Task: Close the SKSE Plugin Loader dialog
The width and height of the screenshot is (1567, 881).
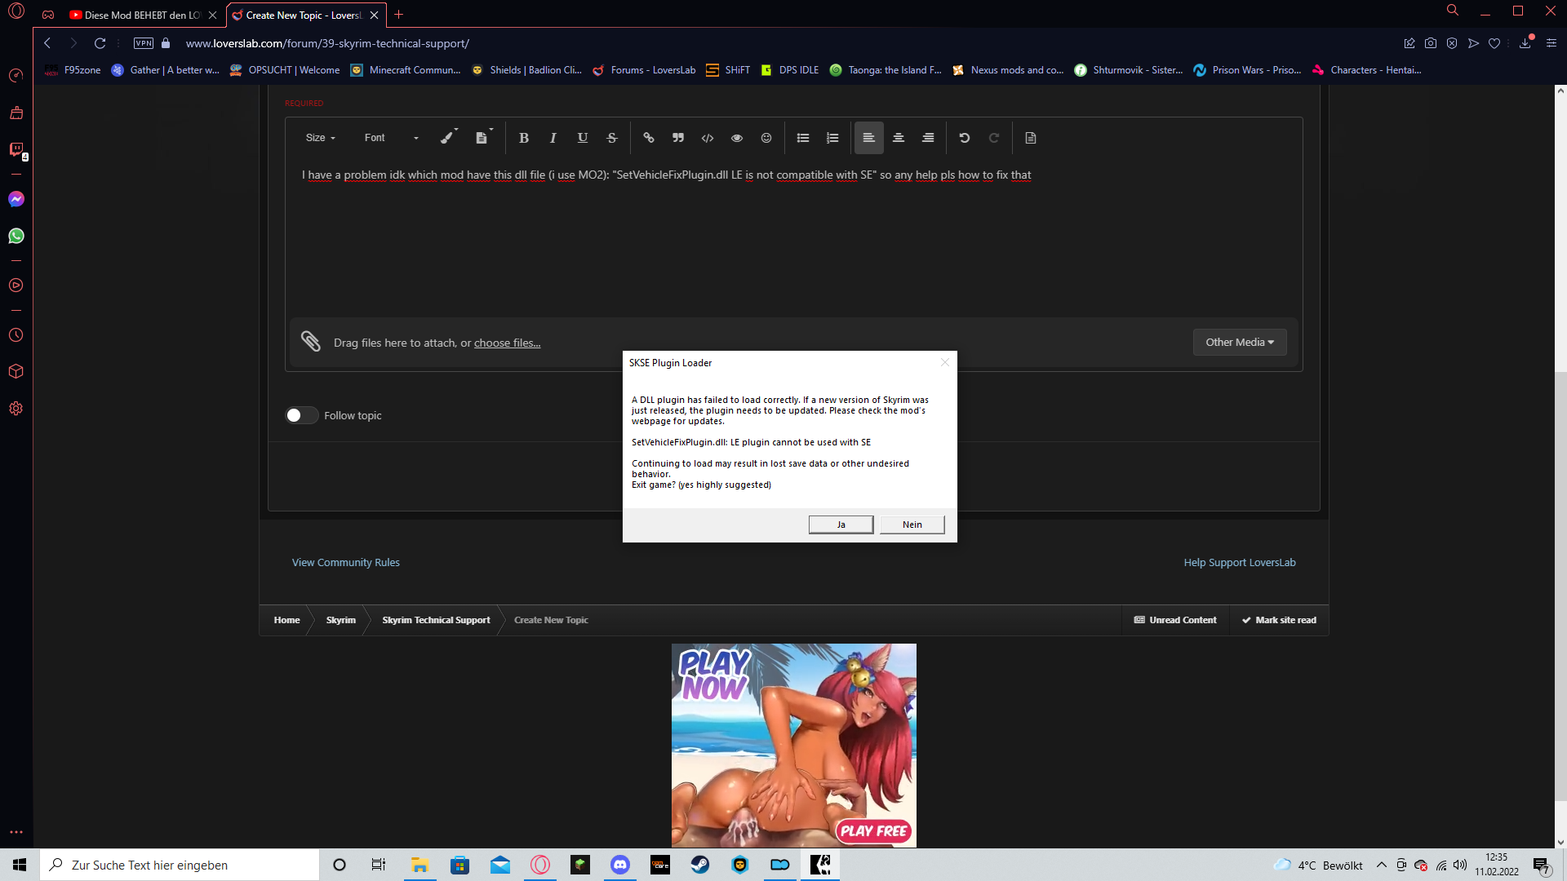Action: coord(944,362)
